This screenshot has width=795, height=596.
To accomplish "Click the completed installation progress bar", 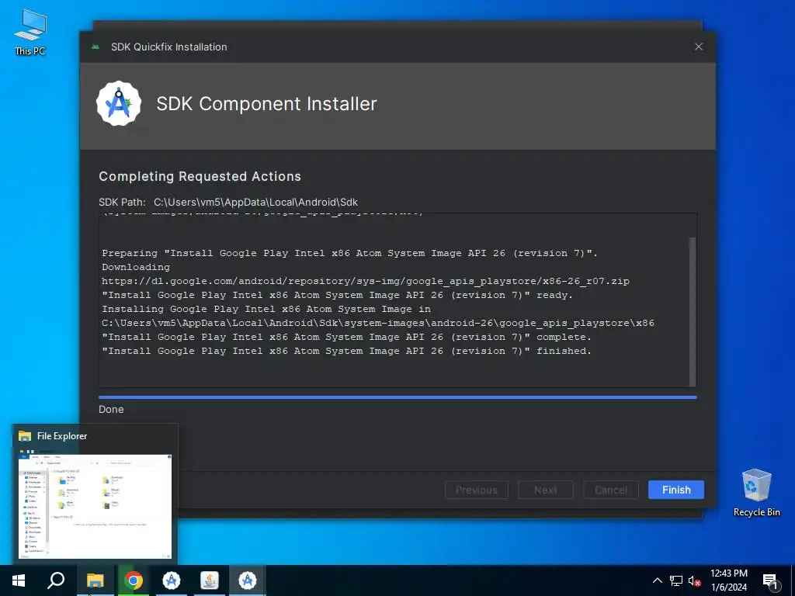I will (x=397, y=397).
